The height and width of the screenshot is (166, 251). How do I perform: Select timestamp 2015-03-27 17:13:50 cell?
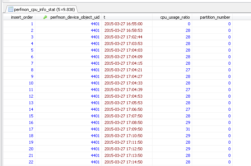coord(127,155)
